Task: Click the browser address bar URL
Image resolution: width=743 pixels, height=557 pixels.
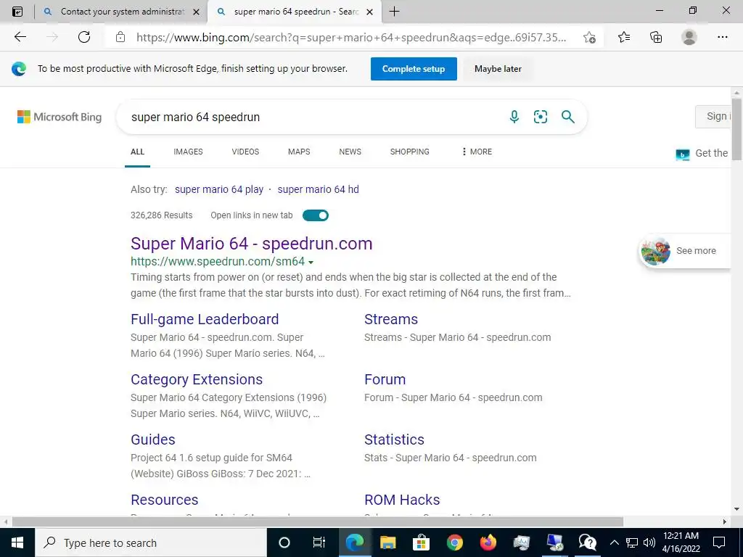Action: click(x=351, y=38)
